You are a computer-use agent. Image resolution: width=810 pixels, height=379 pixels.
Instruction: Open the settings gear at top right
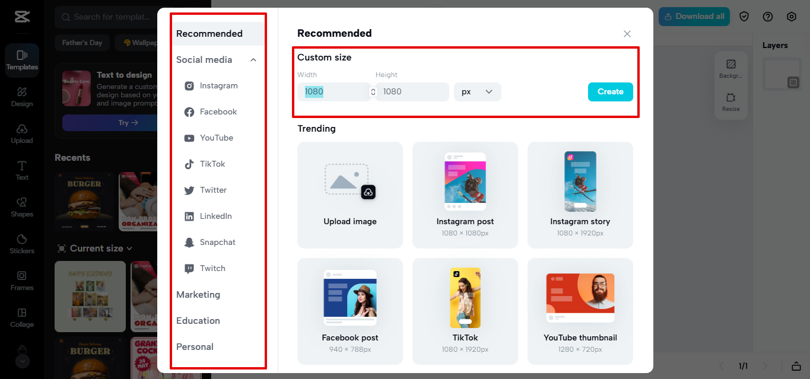click(792, 16)
